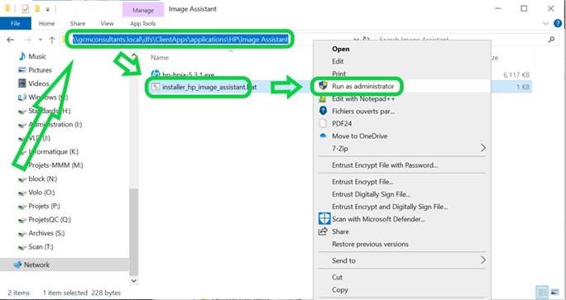
Task: Choose Run as administrator
Action: 363,86
